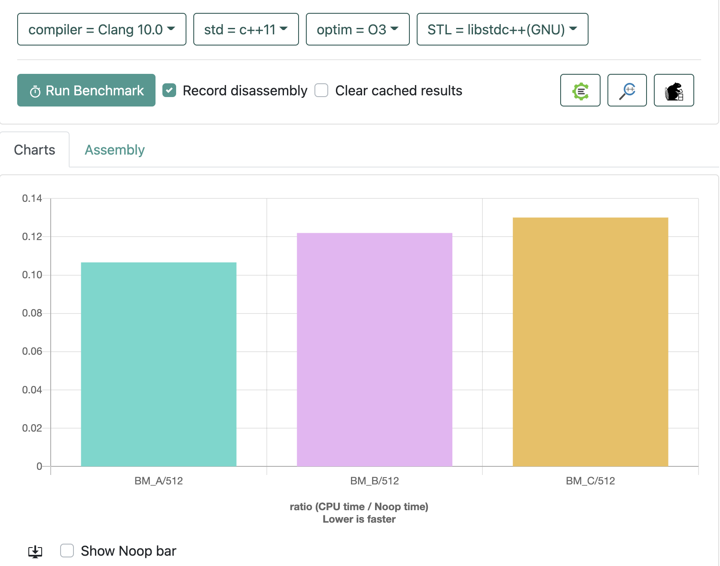Click the BM_B/512 axis label
720x566 pixels.
(x=375, y=481)
